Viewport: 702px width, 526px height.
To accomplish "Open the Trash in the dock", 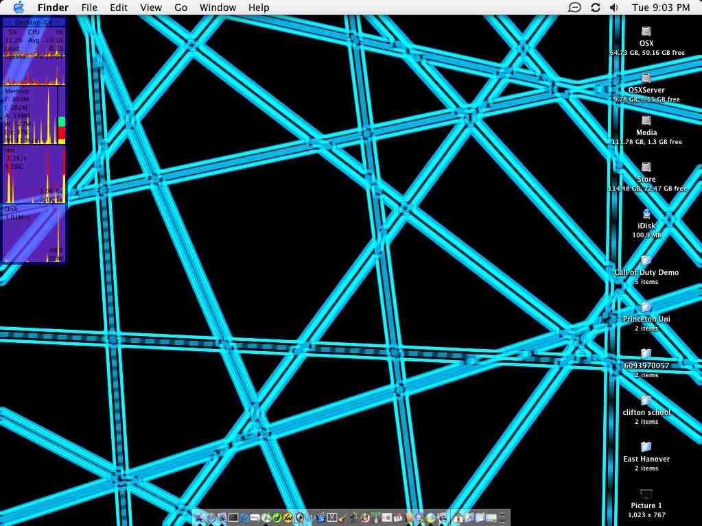I will point(502,518).
